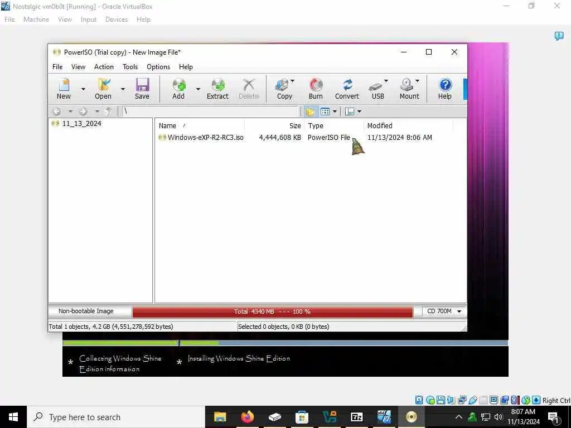The height and width of the screenshot is (428, 571).
Task: Click the pane layout icon
Action: (350, 111)
